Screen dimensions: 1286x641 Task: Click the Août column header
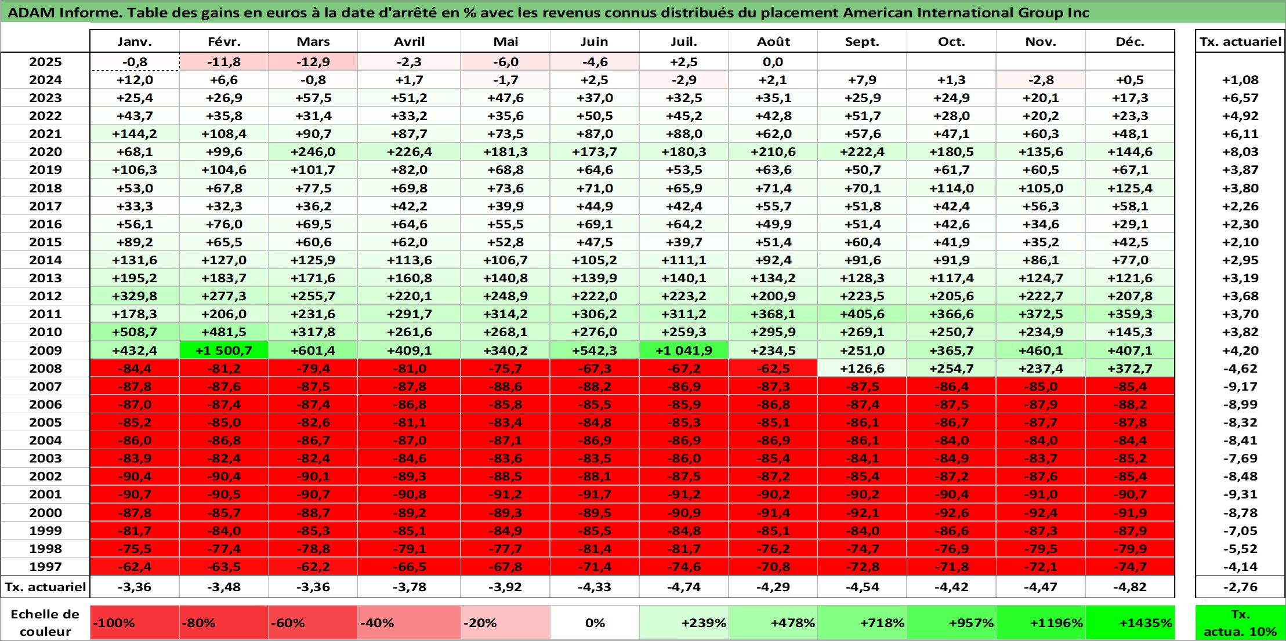coord(773,41)
